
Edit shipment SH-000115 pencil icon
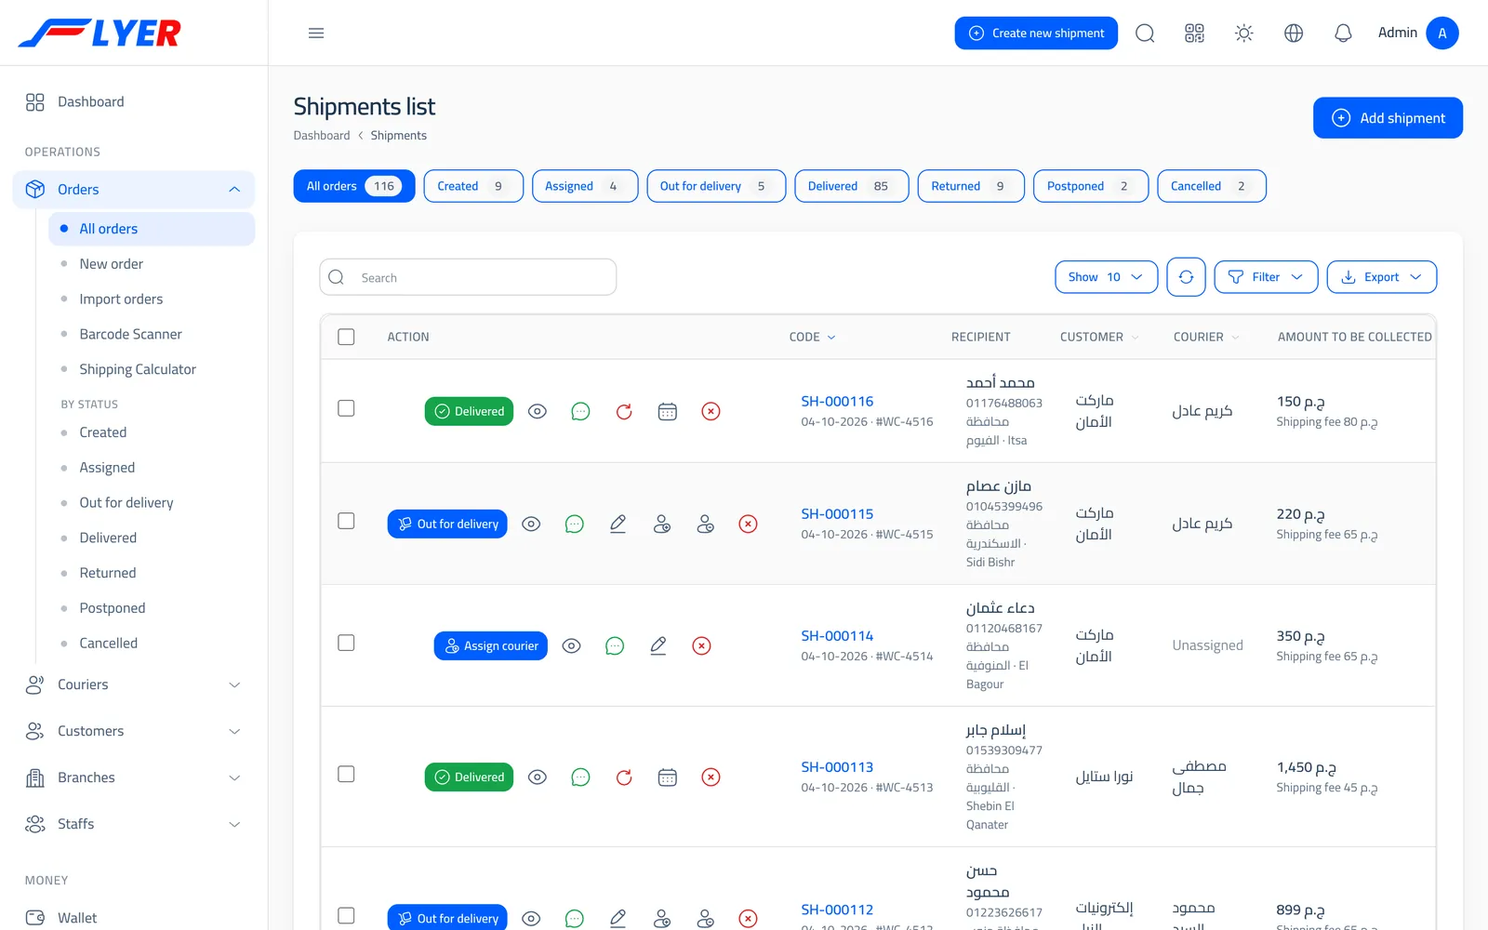(x=618, y=524)
